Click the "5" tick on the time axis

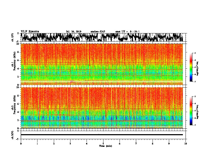click(x=103, y=144)
